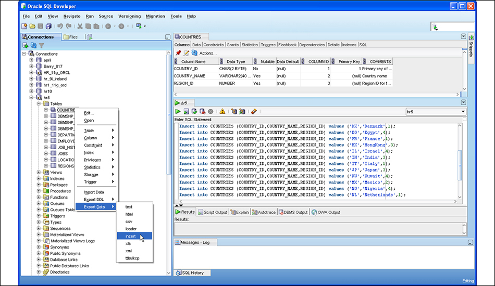
Task: Minimize the Connections panel
Action: [x=168, y=37]
